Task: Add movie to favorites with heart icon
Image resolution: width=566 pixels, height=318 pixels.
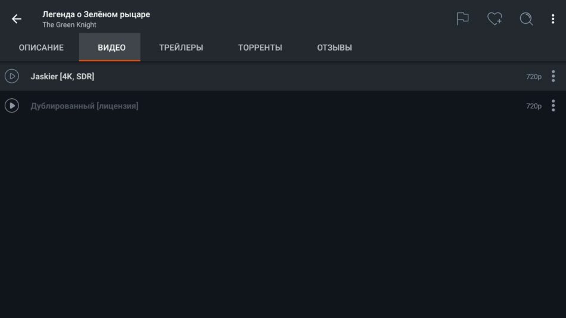Action: 495,19
